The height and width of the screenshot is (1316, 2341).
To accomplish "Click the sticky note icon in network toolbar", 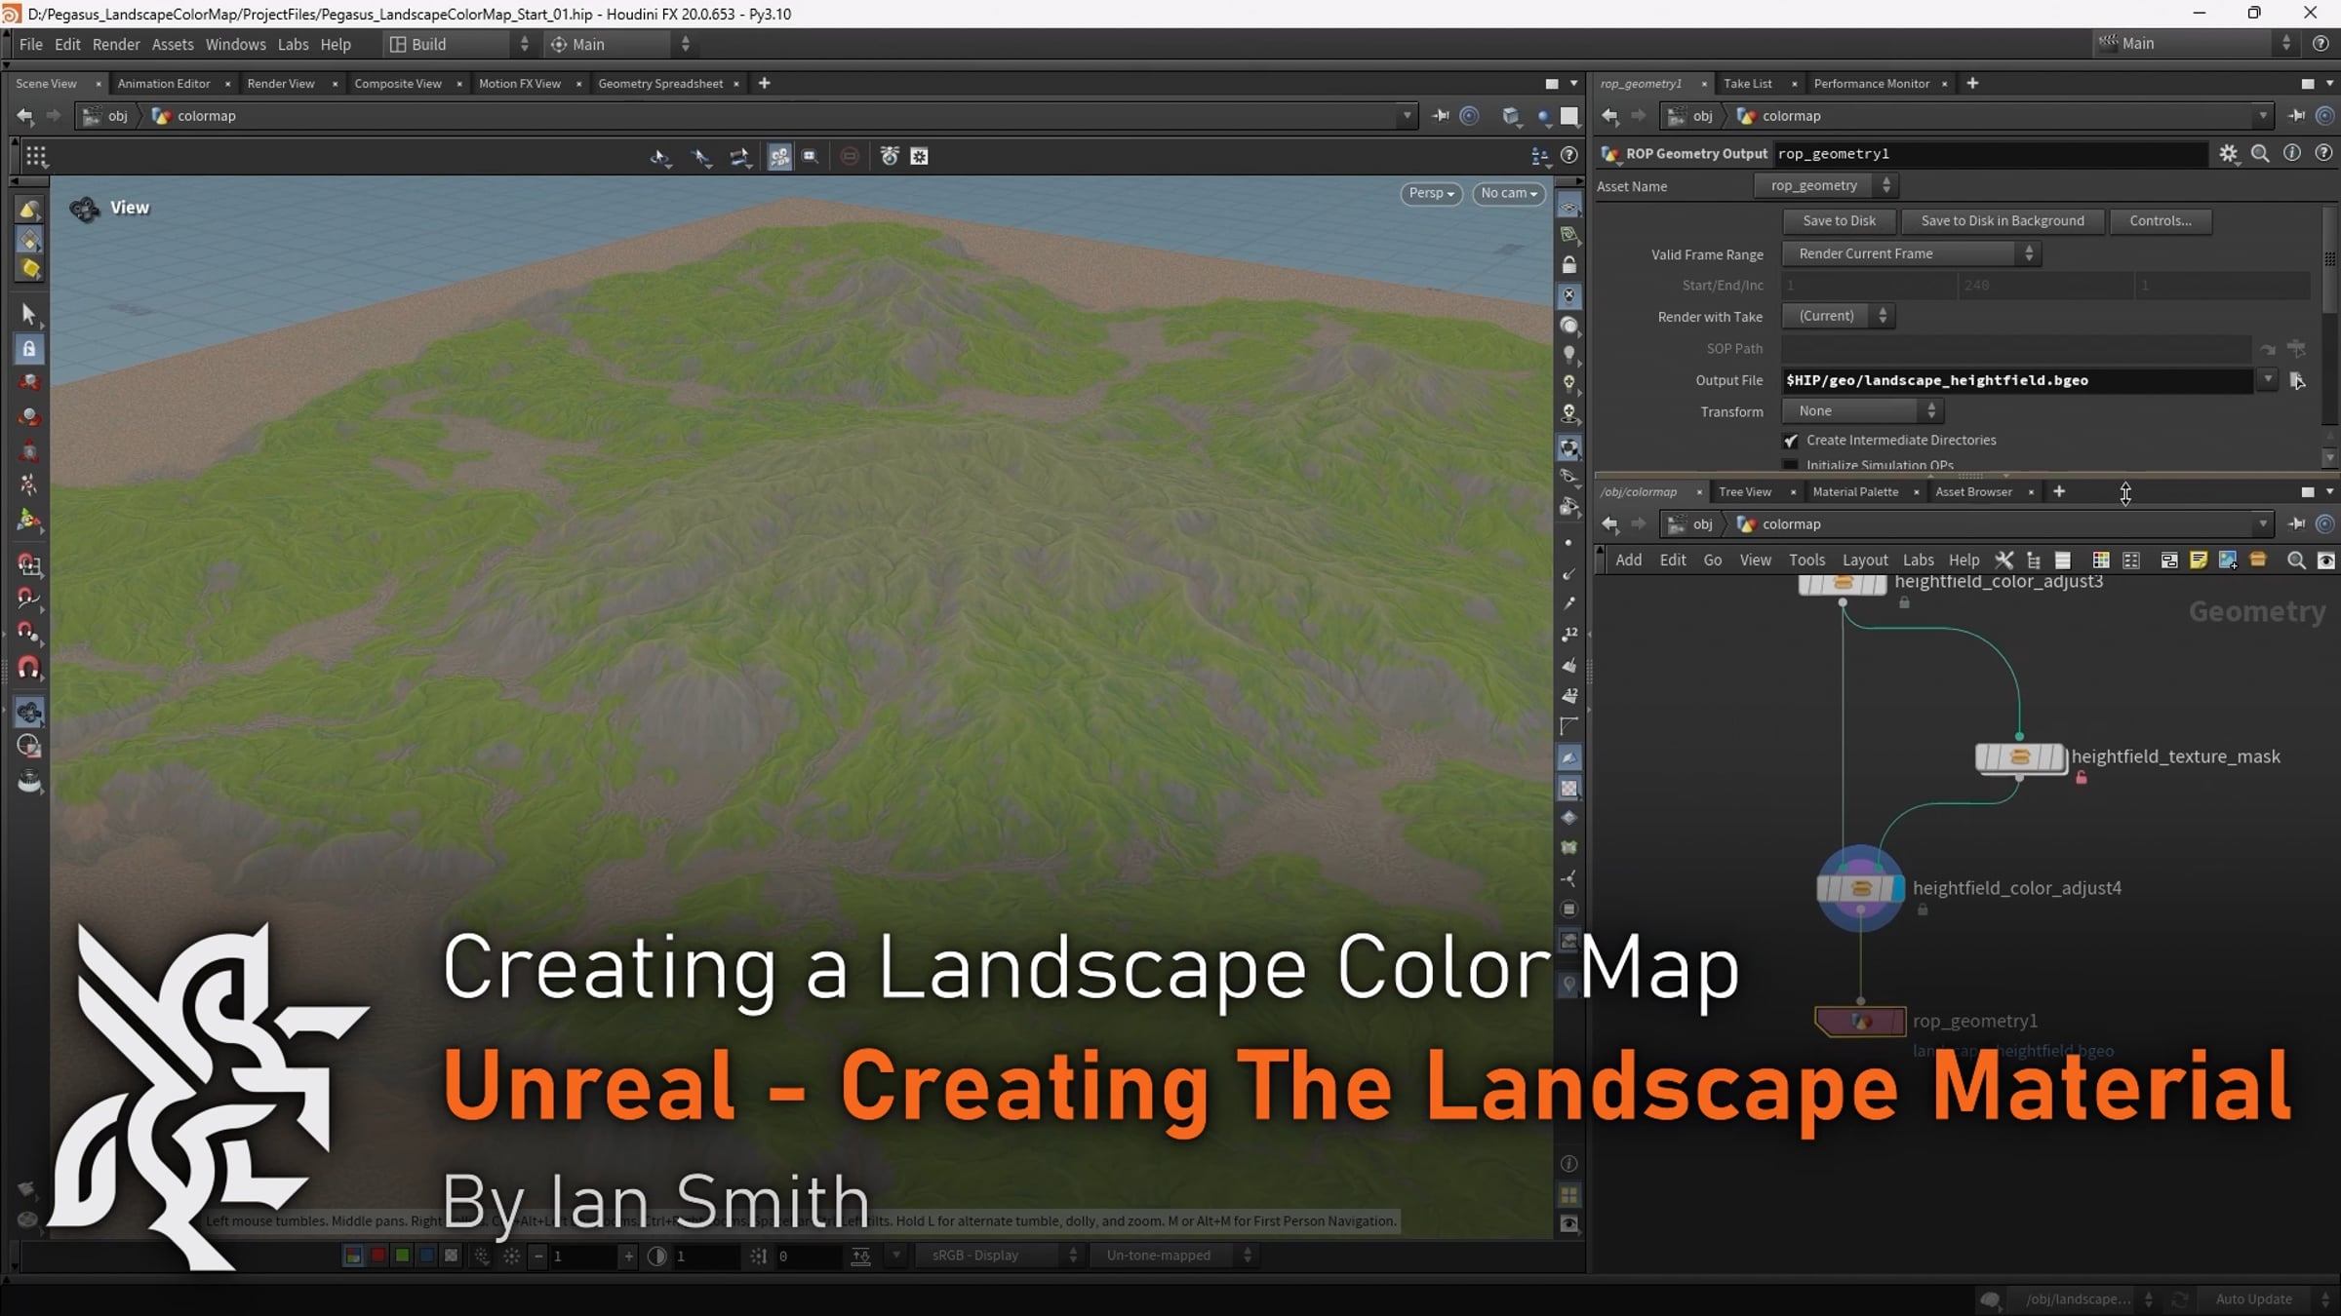I will 2199,560.
